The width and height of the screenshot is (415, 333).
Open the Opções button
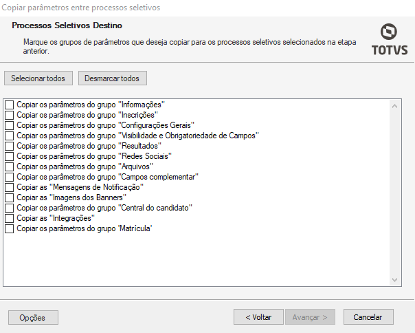(33, 318)
